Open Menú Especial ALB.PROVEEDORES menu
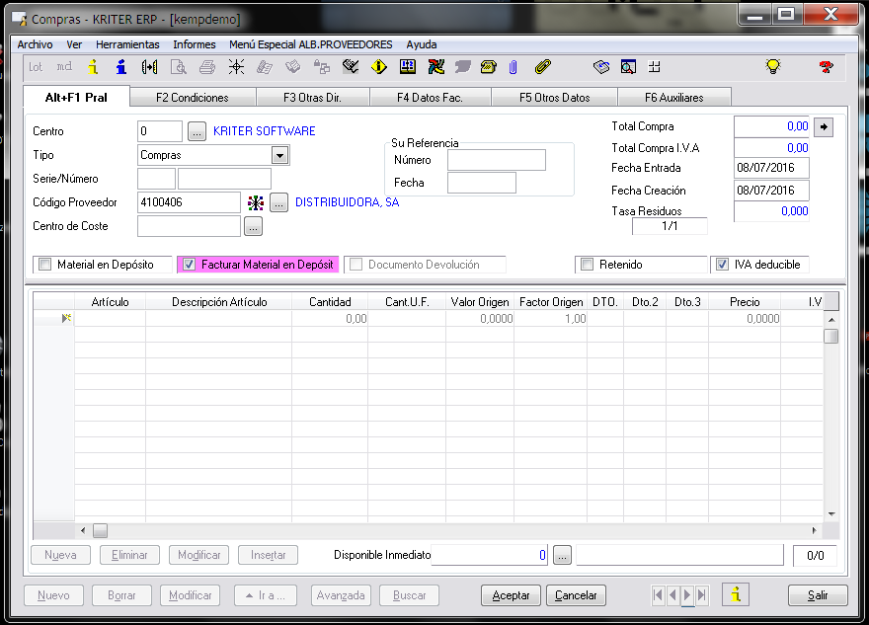Image resolution: width=869 pixels, height=625 pixels. [310, 44]
